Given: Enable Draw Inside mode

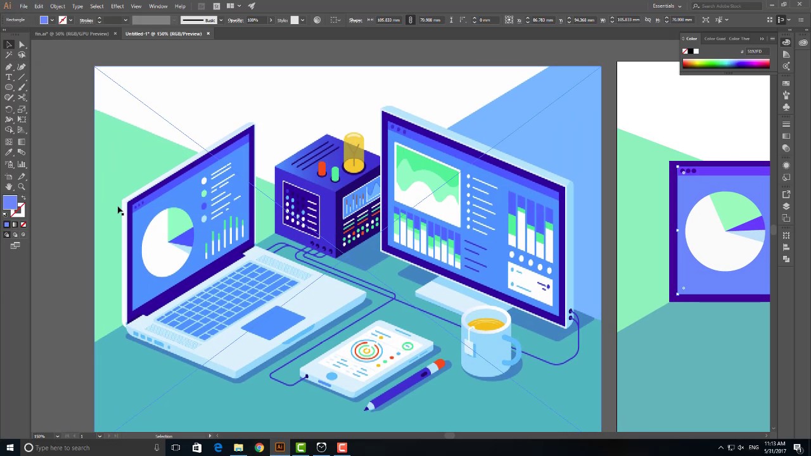Looking at the screenshot, I should click(x=23, y=234).
